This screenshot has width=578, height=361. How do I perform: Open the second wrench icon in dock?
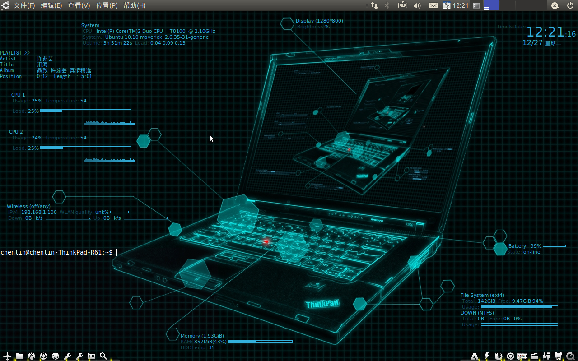[x=79, y=356]
